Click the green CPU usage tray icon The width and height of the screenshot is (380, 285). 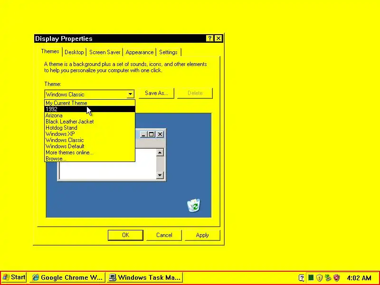[311, 277]
